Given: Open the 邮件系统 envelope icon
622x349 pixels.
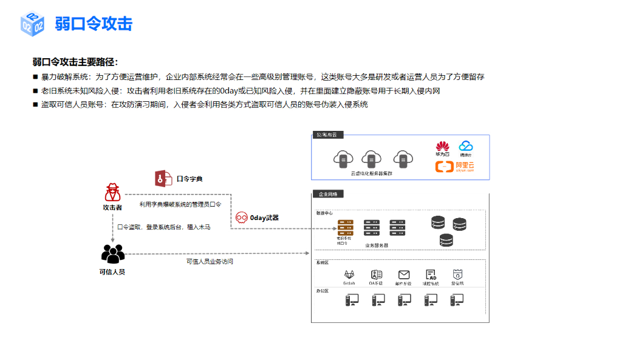Looking at the screenshot, I should [x=404, y=274].
